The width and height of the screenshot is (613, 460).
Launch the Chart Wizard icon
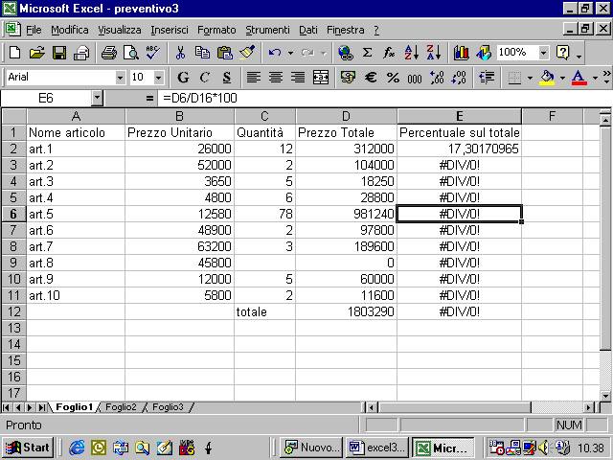pyautogui.click(x=462, y=53)
